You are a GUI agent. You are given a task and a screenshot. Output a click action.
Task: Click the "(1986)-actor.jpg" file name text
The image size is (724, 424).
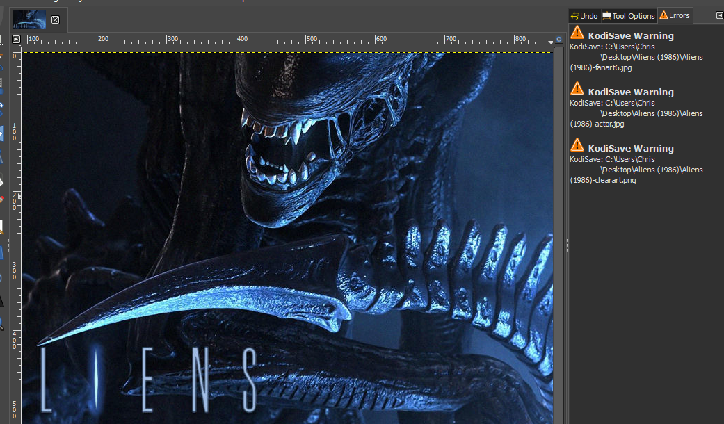click(597, 124)
